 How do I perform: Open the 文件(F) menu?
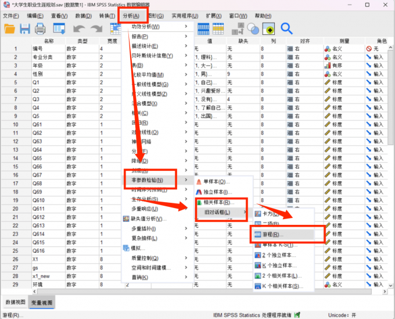point(11,16)
